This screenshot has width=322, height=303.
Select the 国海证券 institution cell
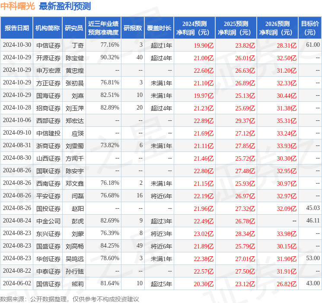(x=48, y=96)
